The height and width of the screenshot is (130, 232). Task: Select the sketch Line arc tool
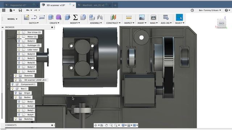[x=34, y=17]
